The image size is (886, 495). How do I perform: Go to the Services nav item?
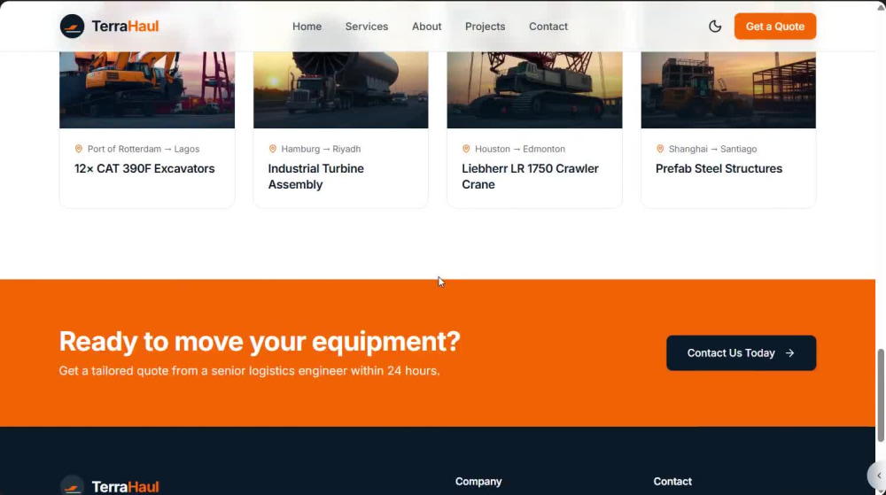tap(367, 27)
